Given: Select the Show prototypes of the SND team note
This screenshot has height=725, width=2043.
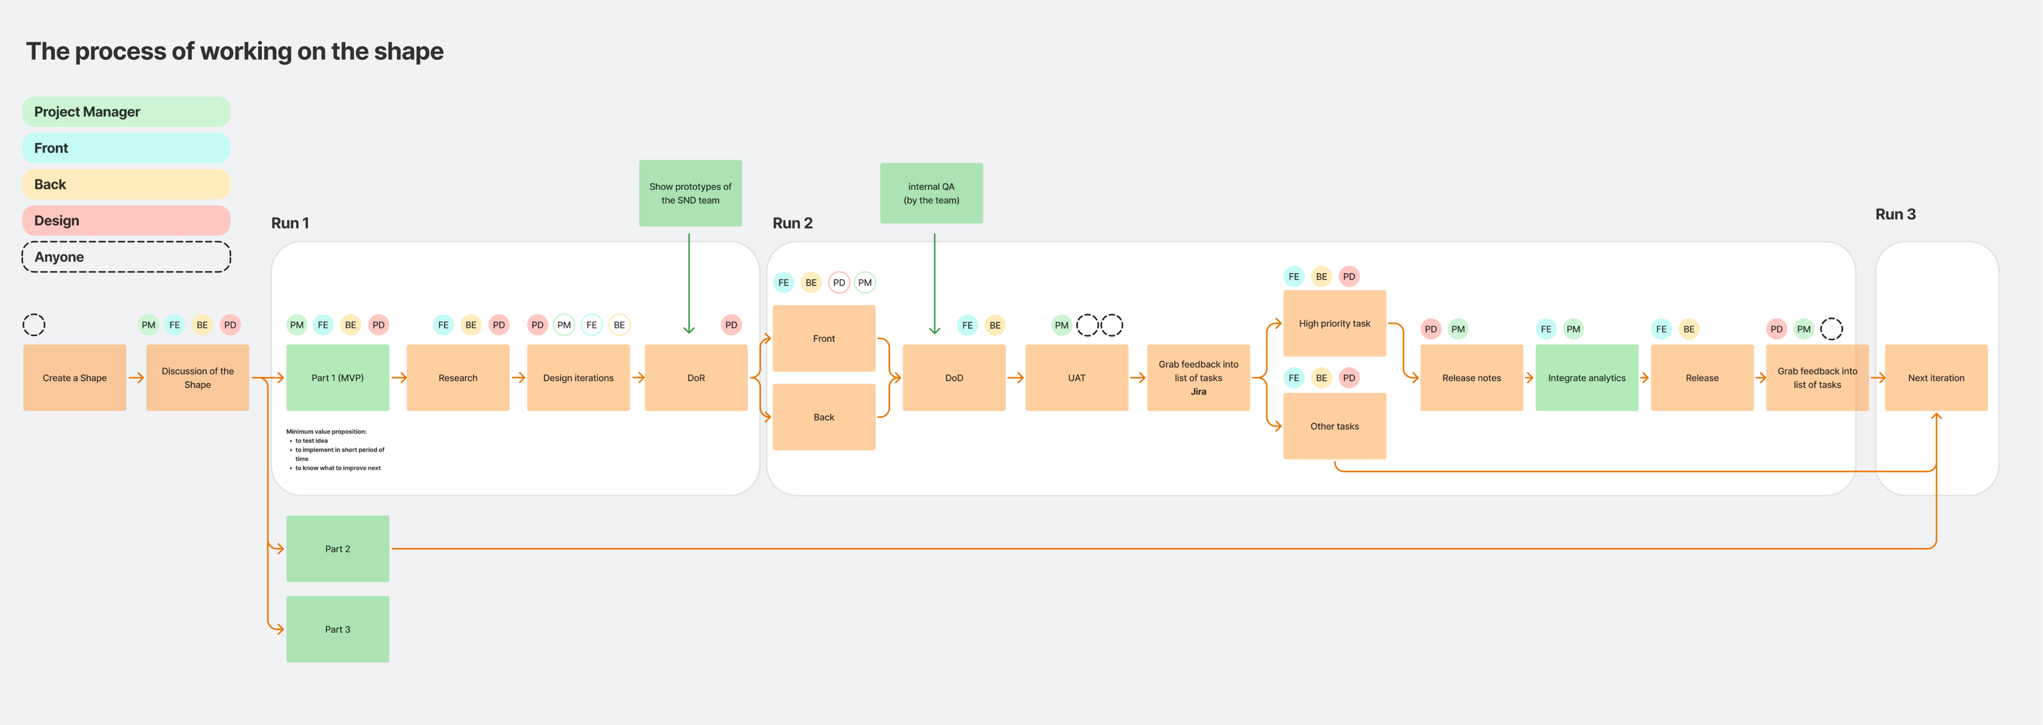Looking at the screenshot, I should coord(691,193).
